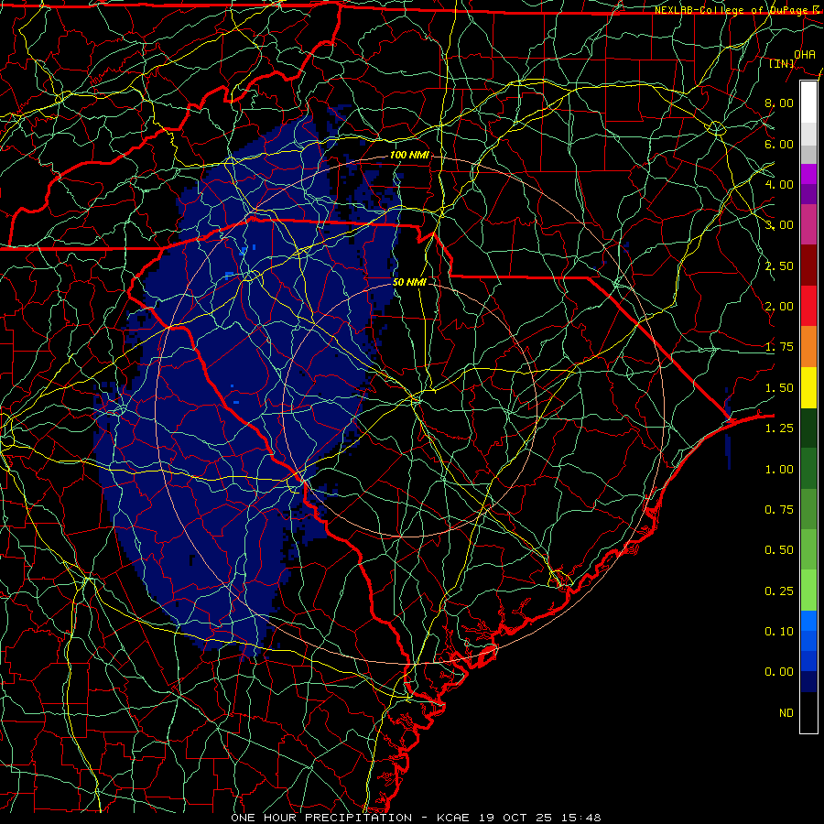Image resolution: width=824 pixels, height=824 pixels.
Task: Click the 2.00 legend value
Action: [x=779, y=307]
